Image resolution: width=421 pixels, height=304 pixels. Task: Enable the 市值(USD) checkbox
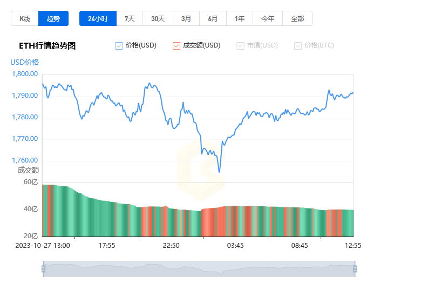click(240, 46)
